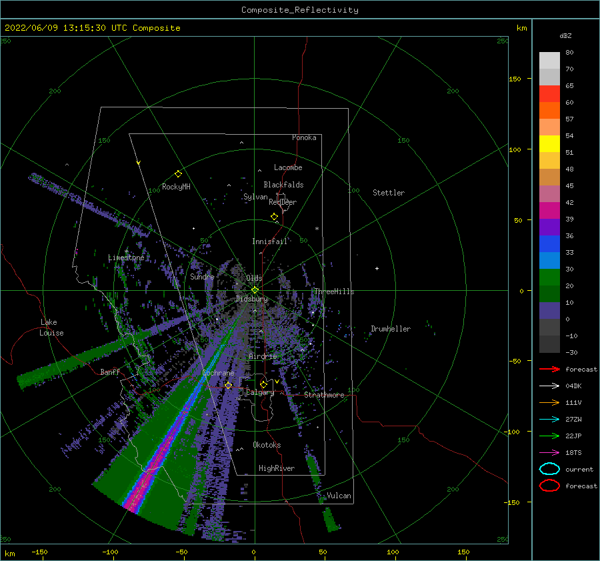
Task: Select the Limestone label
Action: click(126, 257)
